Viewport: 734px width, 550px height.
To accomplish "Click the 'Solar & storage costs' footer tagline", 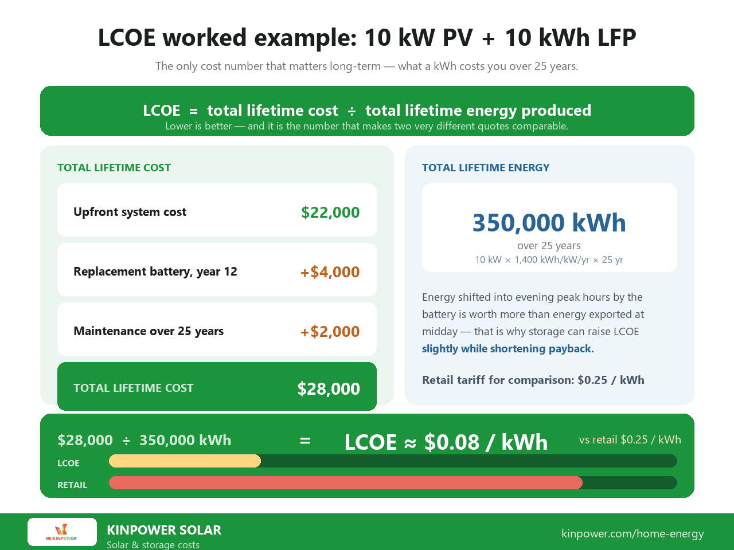I will (153, 545).
